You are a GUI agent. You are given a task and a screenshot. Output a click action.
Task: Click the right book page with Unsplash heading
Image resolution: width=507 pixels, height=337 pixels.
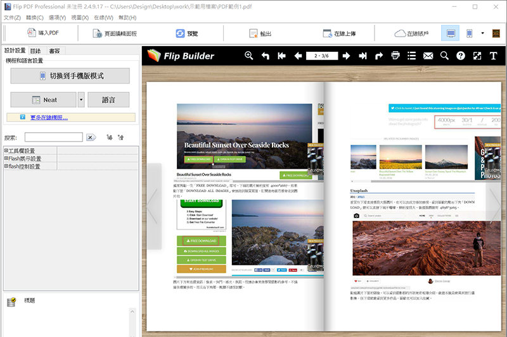point(413,206)
